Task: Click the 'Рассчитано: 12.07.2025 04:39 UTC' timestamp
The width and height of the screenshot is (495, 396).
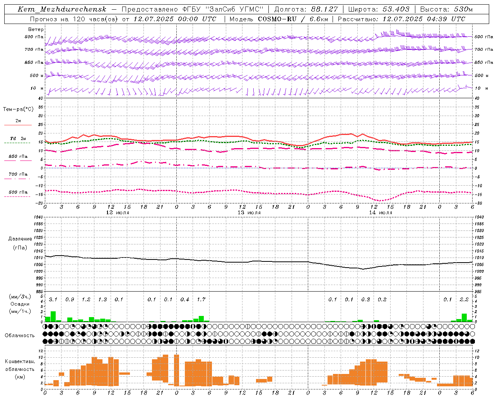Action: (x=402, y=19)
